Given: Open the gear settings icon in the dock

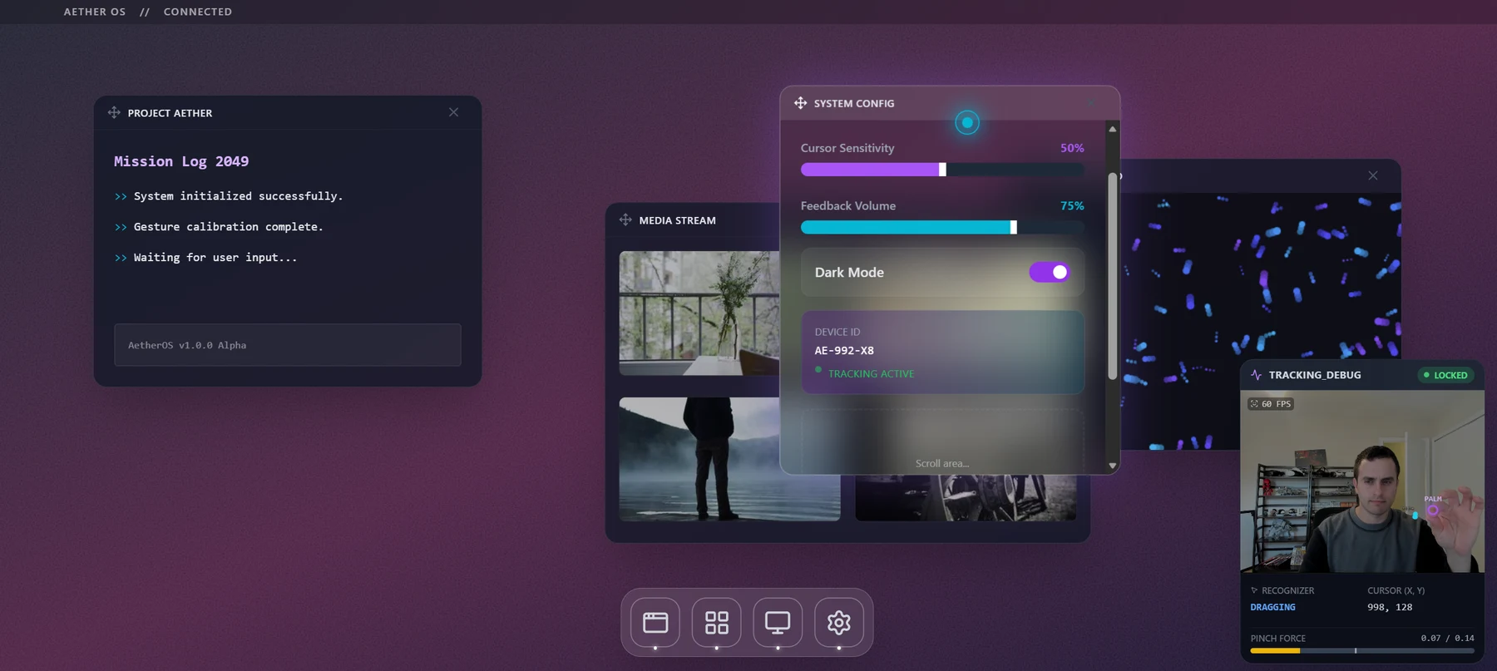Looking at the screenshot, I should pyautogui.click(x=838, y=622).
